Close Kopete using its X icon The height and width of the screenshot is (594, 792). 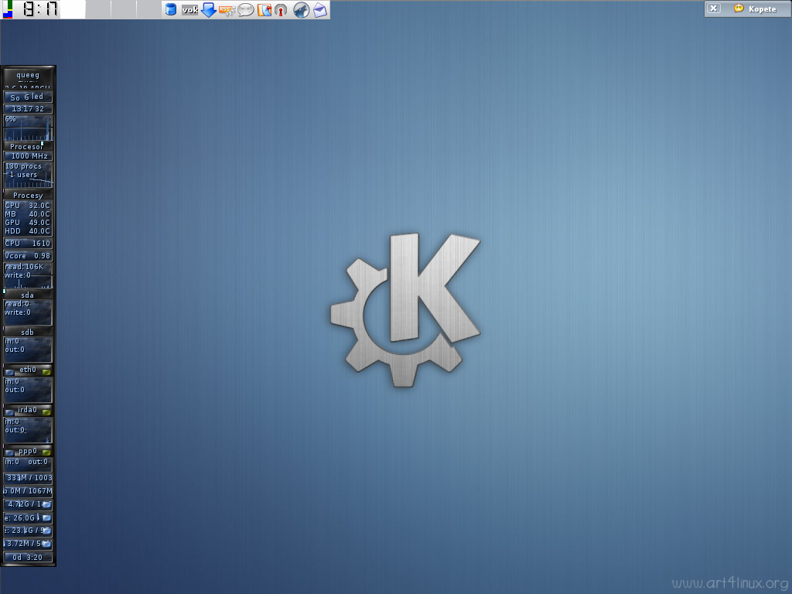pyautogui.click(x=713, y=9)
